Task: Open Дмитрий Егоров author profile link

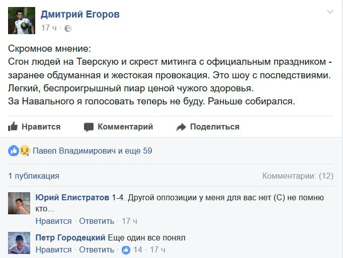Action: tap(80, 15)
